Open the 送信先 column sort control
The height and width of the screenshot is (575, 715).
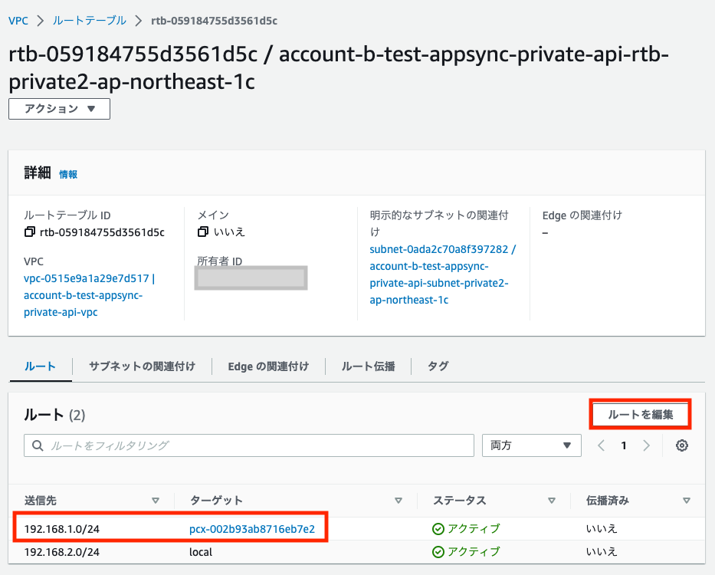pos(156,501)
